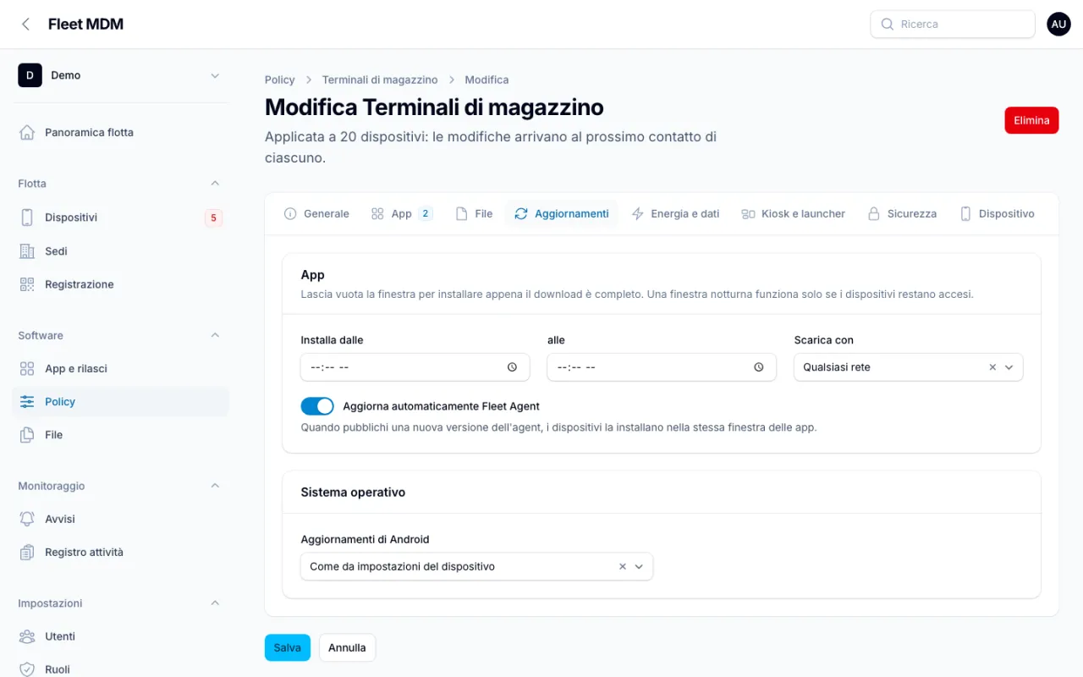Go to Policy in the breadcrumb

(280, 80)
